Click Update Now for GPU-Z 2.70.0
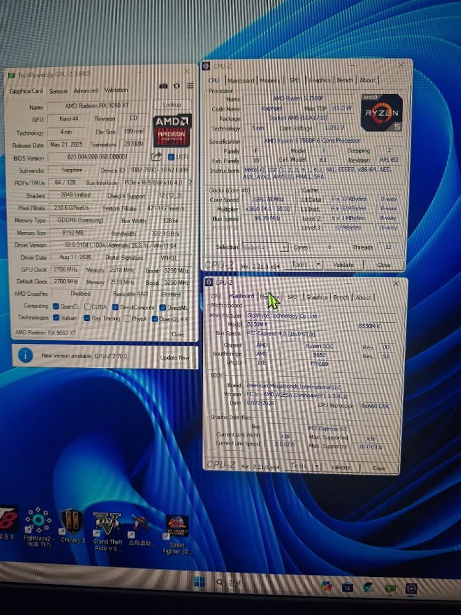Viewport: 461px width, 615px height. coord(175,357)
